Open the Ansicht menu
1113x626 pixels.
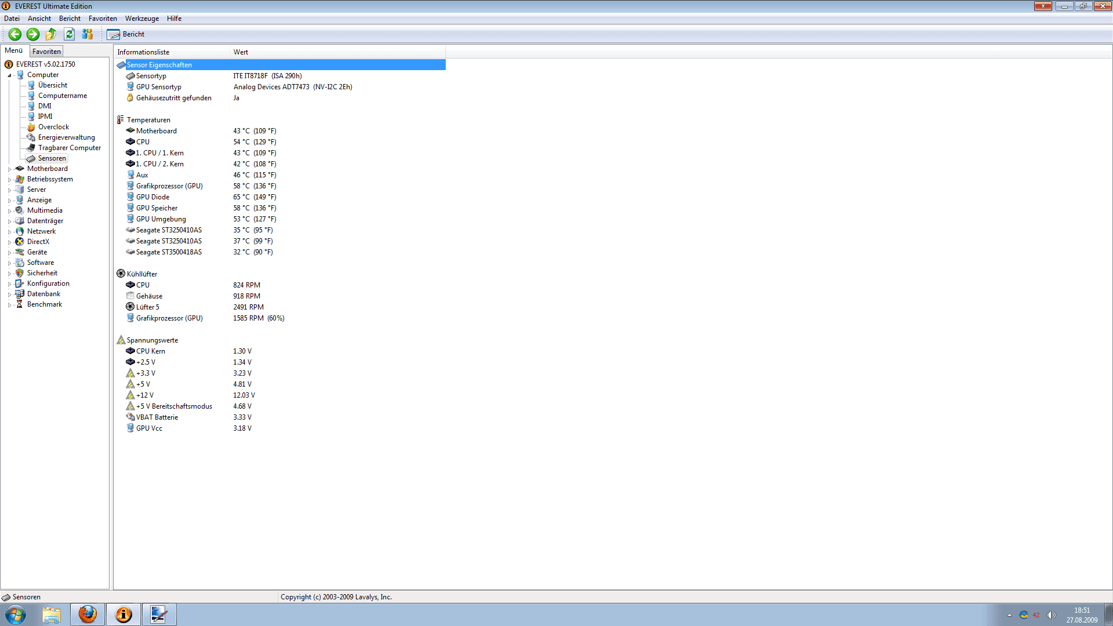pos(39,19)
